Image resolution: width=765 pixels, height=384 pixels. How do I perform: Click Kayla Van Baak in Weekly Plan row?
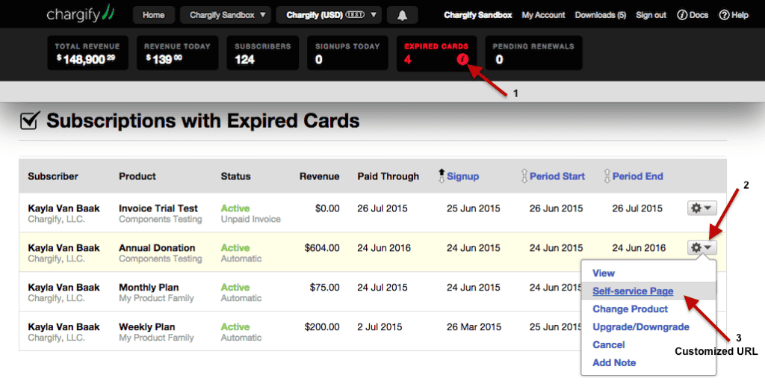pyautogui.click(x=64, y=327)
